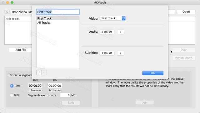This screenshot has height=113, width=200.
Task: Click the Split button
Action: click(x=71, y=103)
